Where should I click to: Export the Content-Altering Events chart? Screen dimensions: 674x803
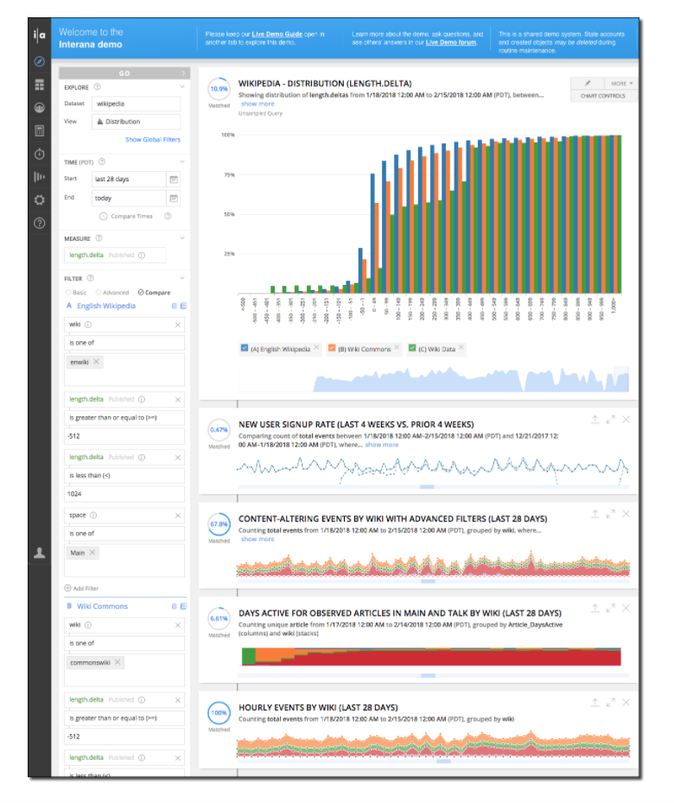click(595, 514)
